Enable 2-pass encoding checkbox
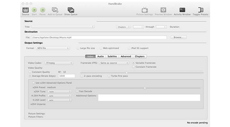230x127 pixels. 82,76
